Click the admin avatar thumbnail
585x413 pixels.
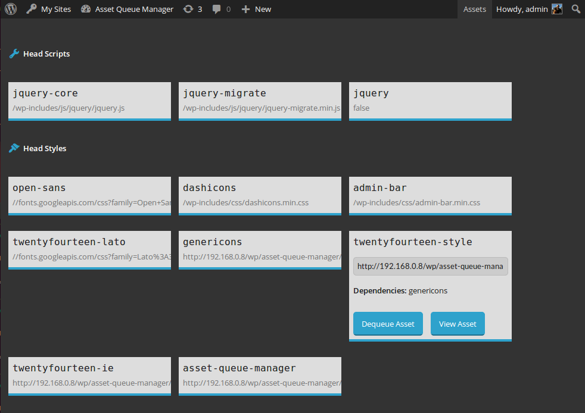[x=557, y=9]
